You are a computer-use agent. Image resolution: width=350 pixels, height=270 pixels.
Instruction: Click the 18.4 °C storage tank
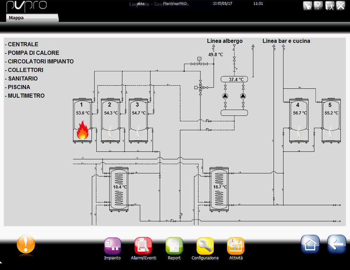(x=119, y=189)
